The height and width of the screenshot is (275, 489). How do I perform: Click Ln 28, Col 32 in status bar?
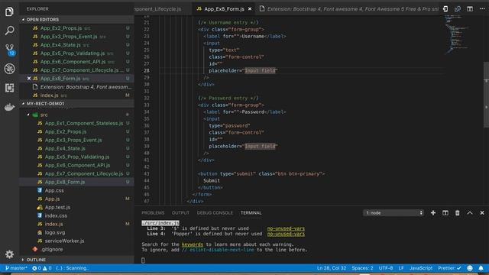[x=332, y=268]
